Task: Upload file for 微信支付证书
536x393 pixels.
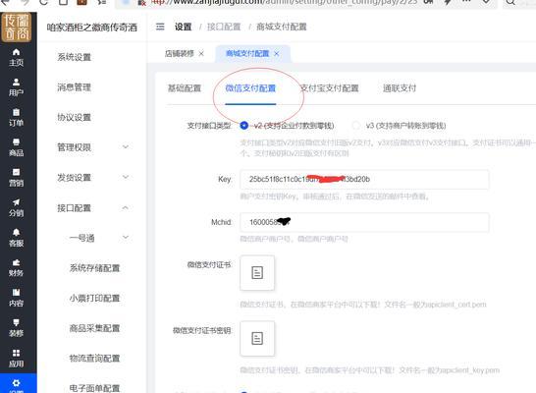Action: [x=257, y=272]
